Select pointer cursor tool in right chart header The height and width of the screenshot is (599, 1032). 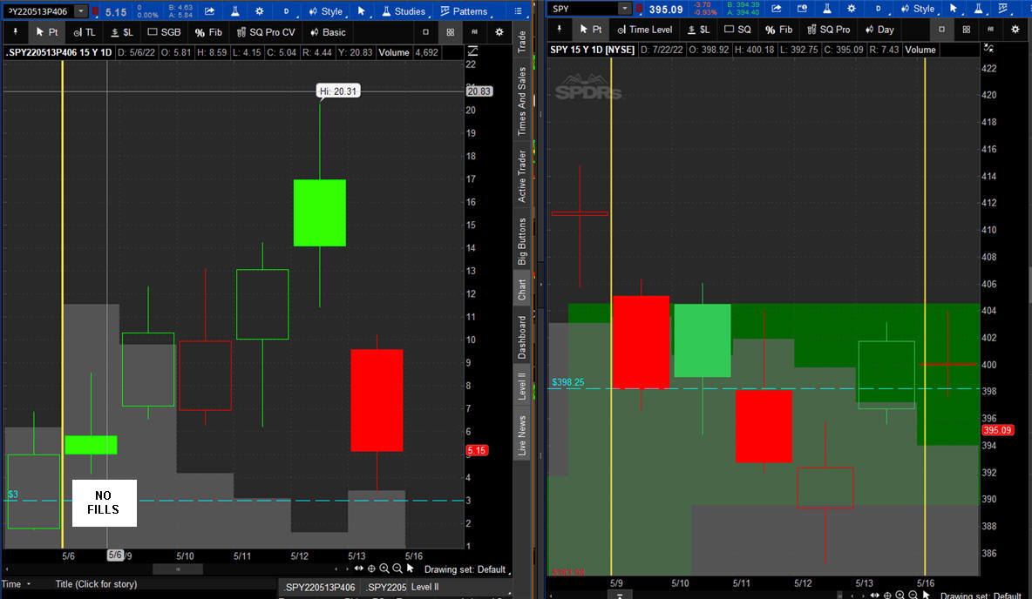[x=953, y=9]
